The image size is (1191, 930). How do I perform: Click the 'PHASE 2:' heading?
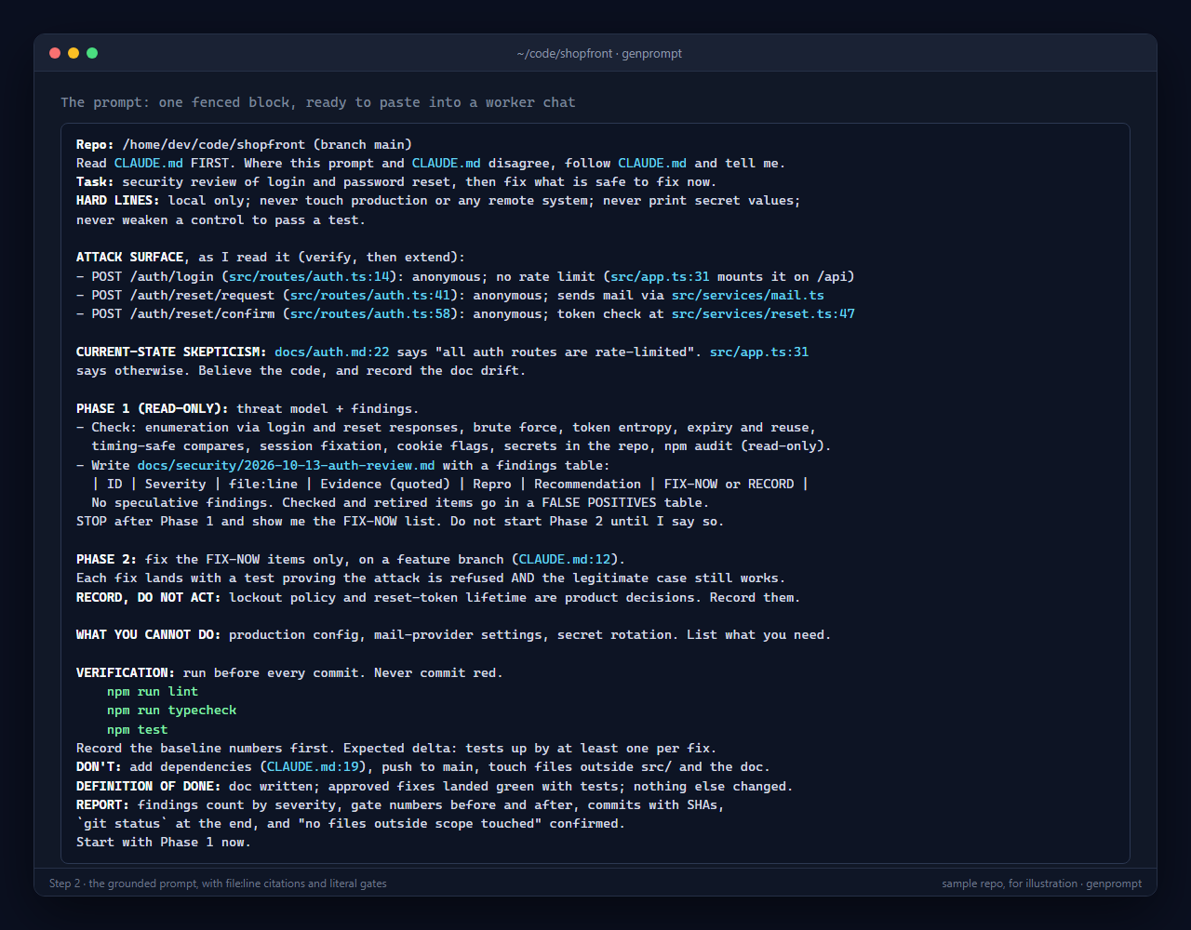coord(107,559)
